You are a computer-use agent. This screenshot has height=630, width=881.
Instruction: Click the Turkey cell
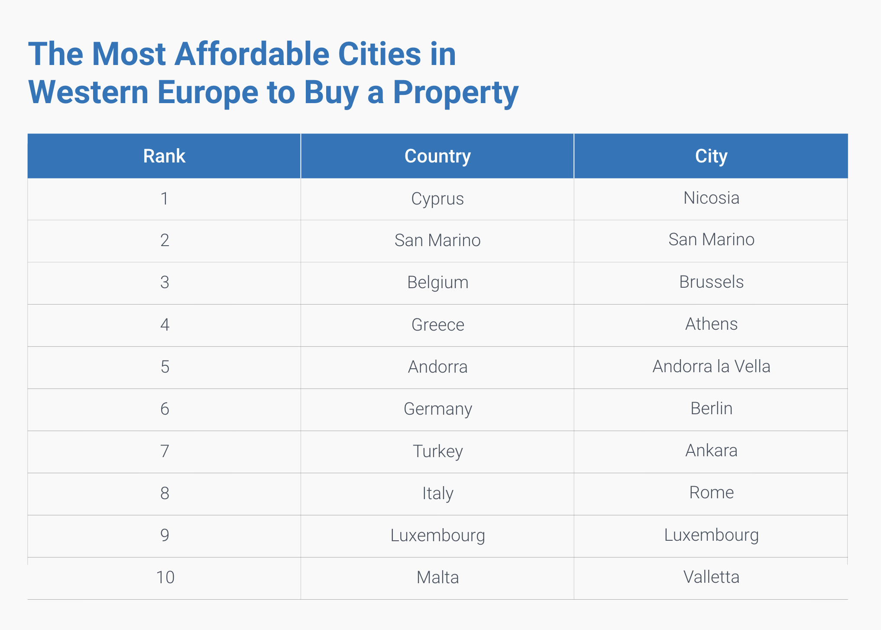(437, 451)
